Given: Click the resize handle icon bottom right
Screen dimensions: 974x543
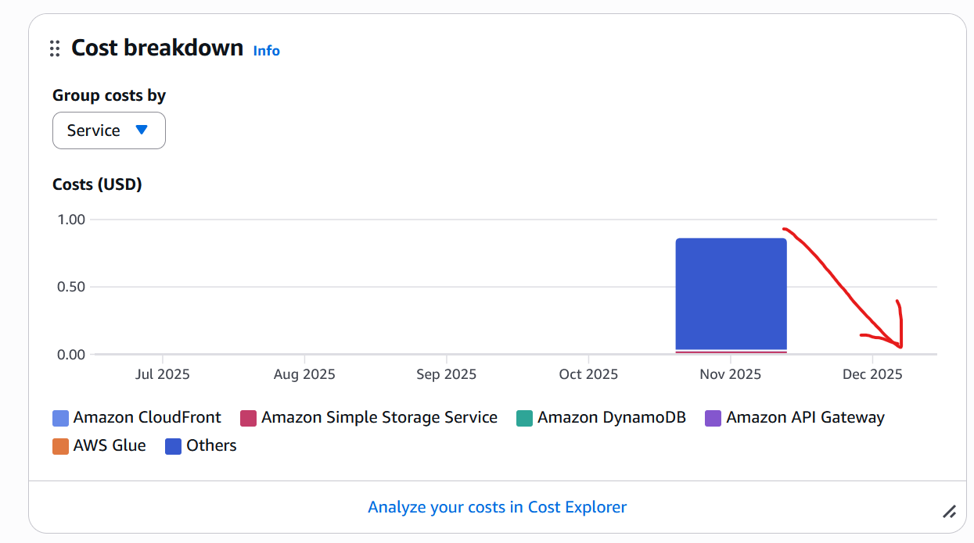Looking at the screenshot, I should coord(950,513).
